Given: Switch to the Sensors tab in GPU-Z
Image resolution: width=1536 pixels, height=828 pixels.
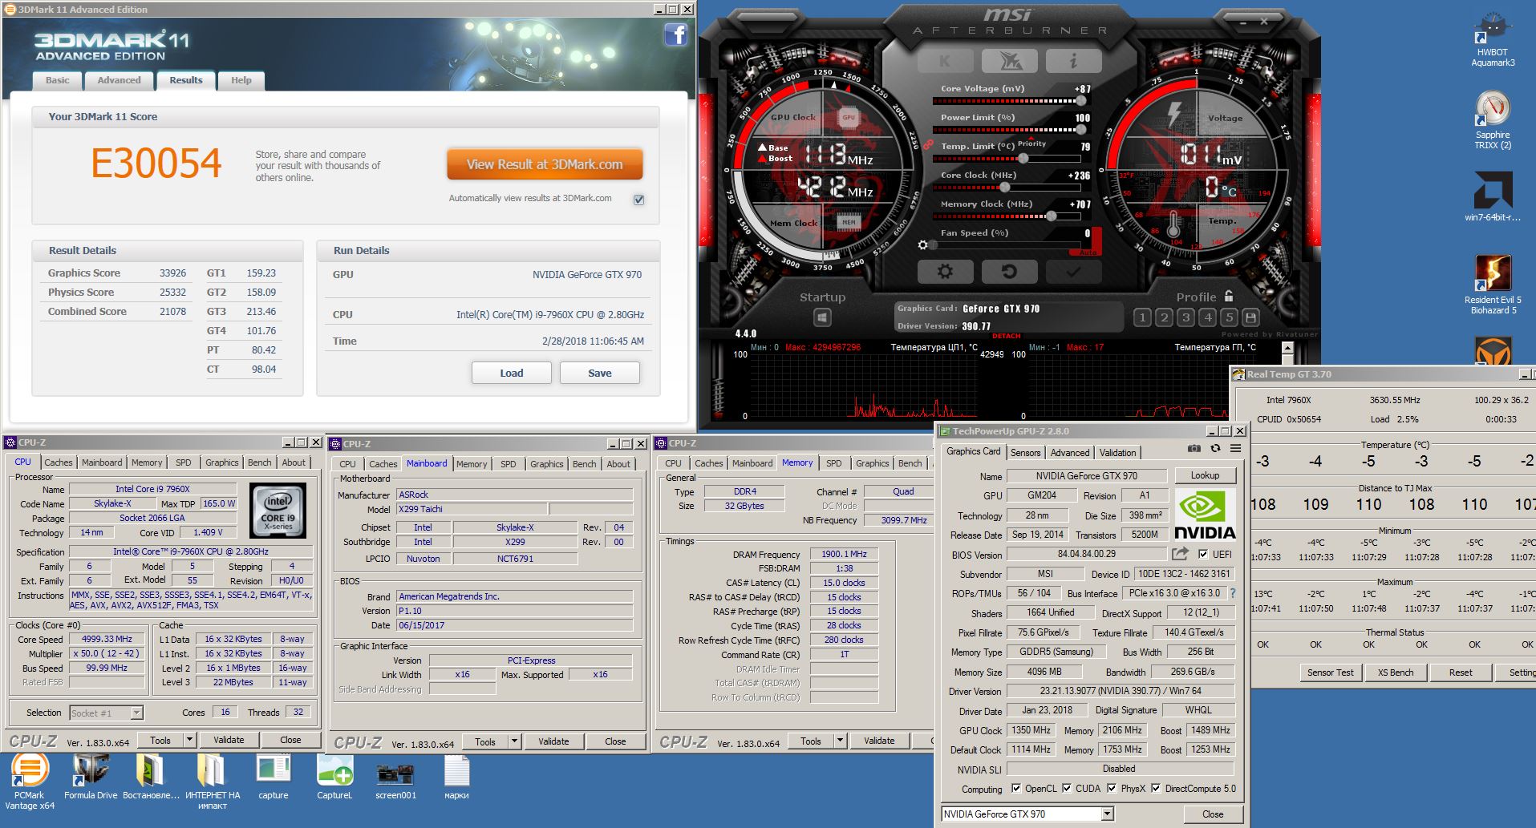Looking at the screenshot, I should (1025, 453).
